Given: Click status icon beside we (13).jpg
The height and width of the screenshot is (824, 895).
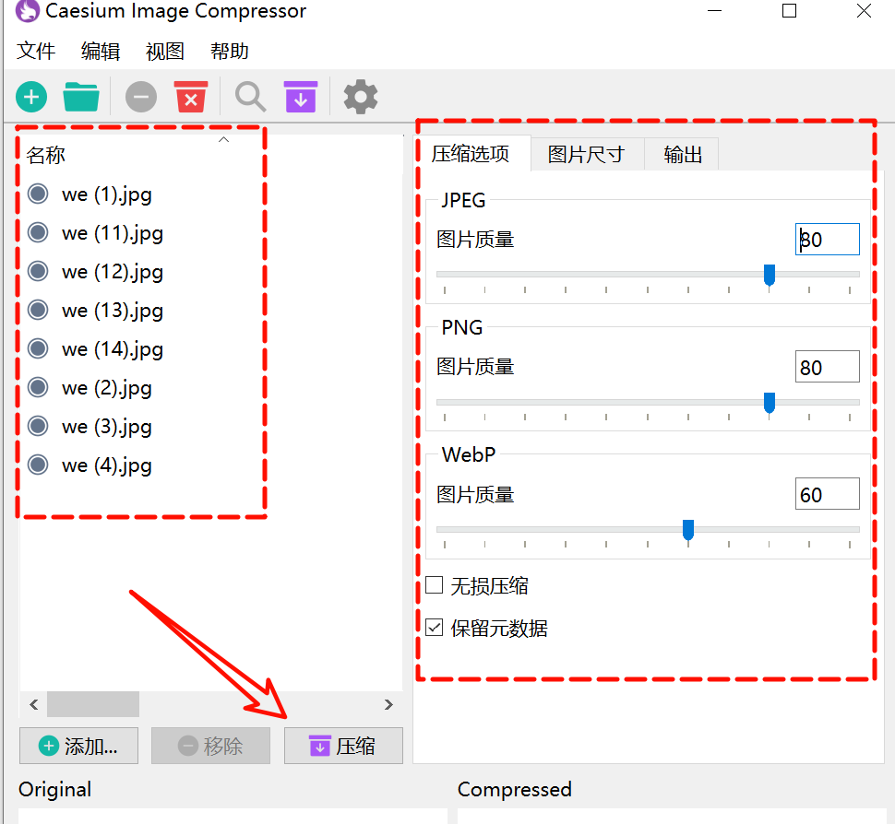Looking at the screenshot, I should (38, 311).
